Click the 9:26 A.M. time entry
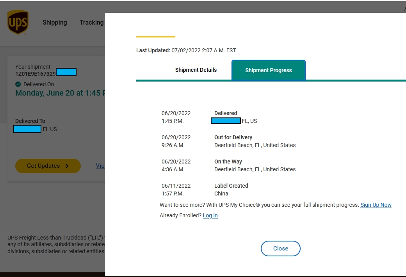Image resolution: width=406 pixels, height=277 pixels. click(173, 145)
